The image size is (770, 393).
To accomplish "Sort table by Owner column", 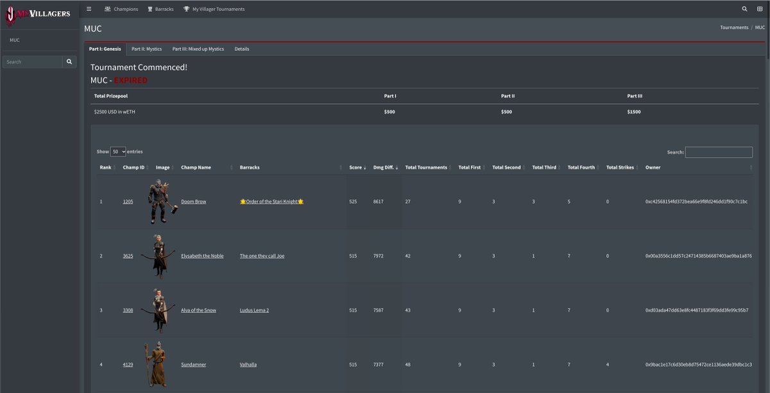I will [699, 167].
